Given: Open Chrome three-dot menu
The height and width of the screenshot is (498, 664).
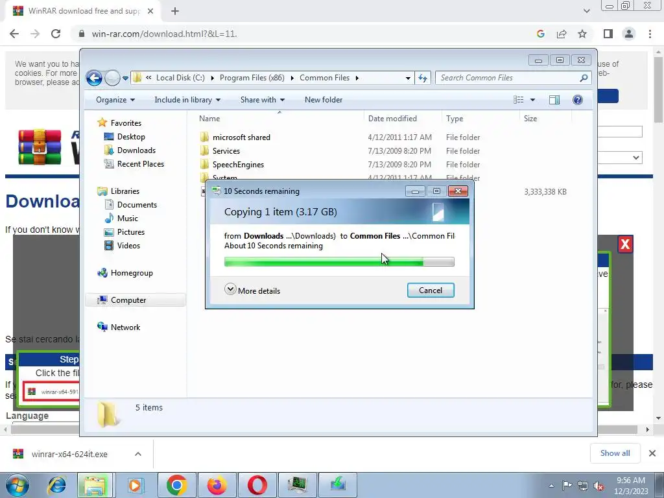Looking at the screenshot, I should point(650,34).
